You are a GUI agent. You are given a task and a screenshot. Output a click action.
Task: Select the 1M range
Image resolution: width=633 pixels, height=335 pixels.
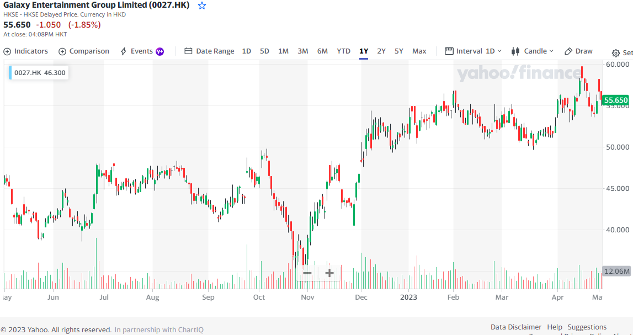(x=284, y=51)
